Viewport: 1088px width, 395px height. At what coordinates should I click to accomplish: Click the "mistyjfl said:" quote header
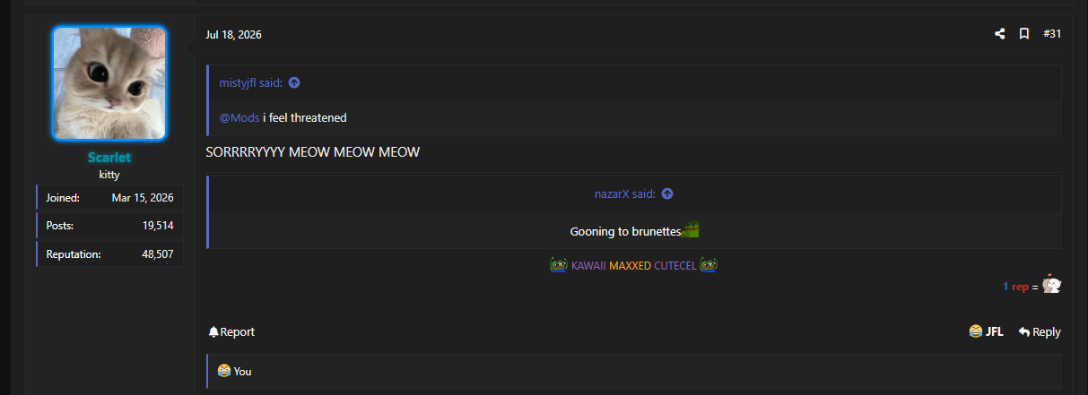coord(251,82)
